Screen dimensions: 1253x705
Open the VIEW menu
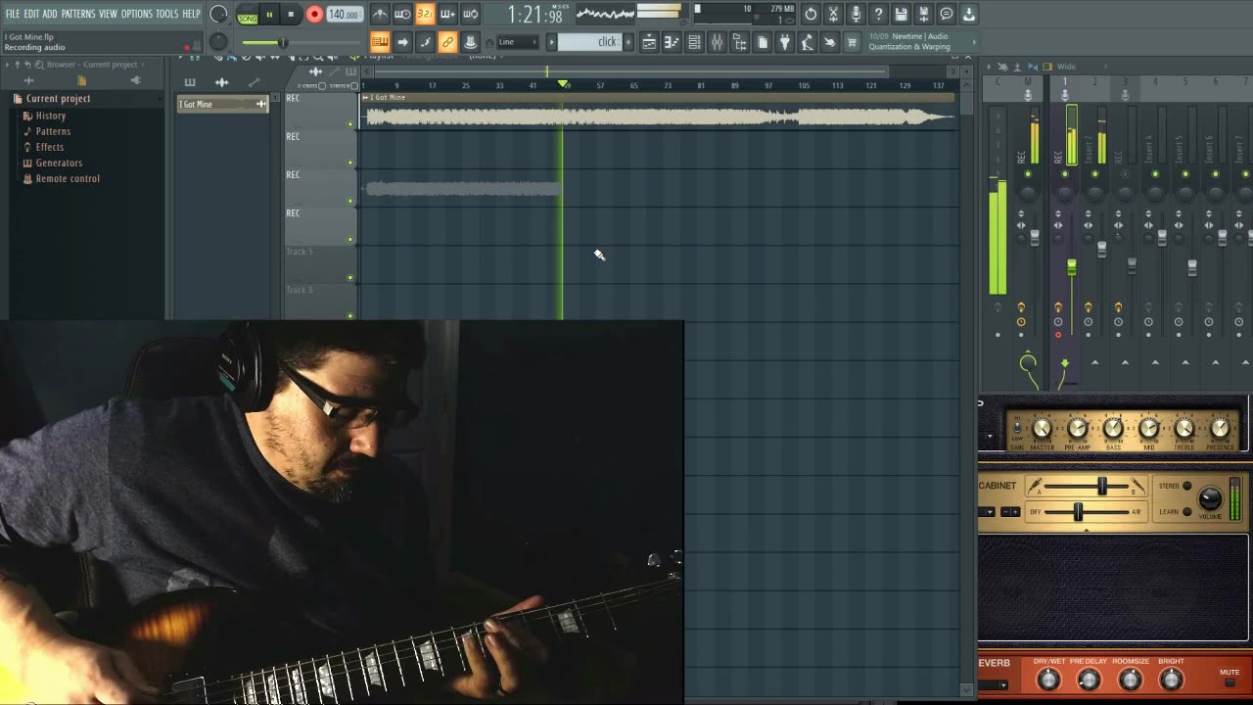coord(108,14)
